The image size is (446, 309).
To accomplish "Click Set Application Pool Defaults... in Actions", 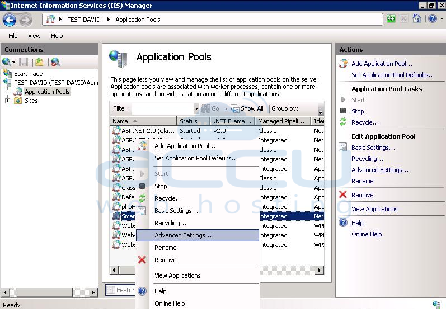I will [393, 75].
